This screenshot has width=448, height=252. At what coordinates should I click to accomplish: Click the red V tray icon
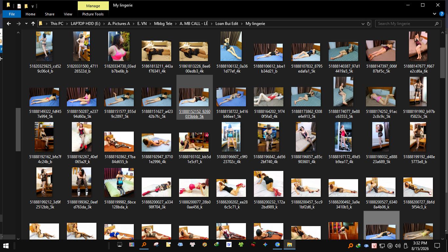click(x=374, y=245)
